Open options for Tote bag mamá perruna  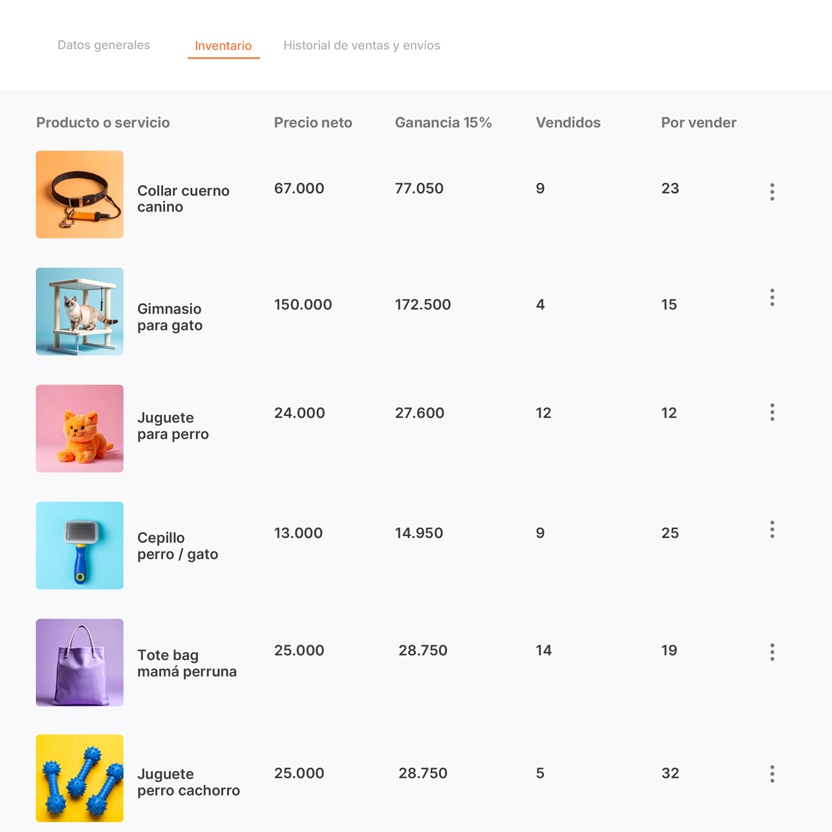[x=772, y=652]
